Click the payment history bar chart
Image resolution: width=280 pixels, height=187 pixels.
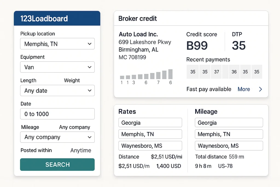pos(146,75)
